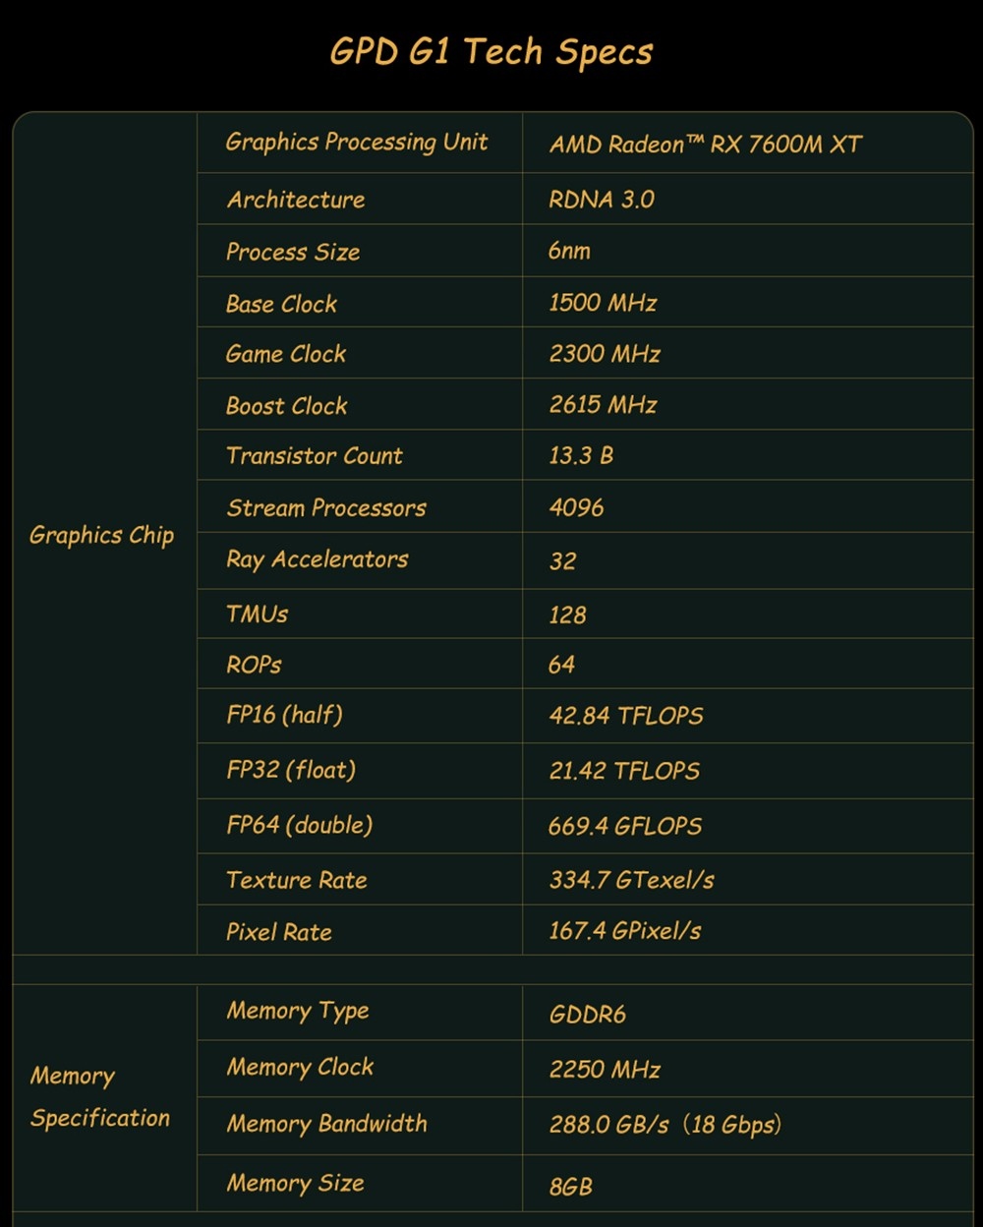Select the 1500 MHz base clock value
The image size is (983, 1227).
pyautogui.click(x=603, y=303)
